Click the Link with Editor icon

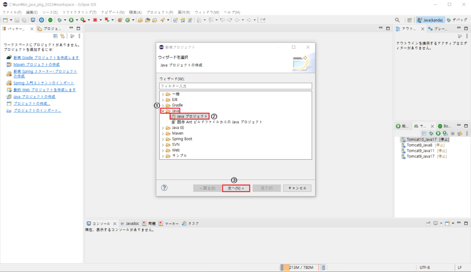63,36
